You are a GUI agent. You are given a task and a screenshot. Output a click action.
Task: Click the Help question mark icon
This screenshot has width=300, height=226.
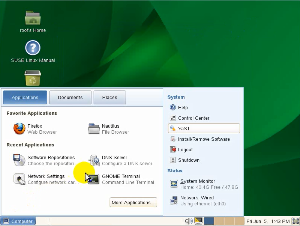point(173,107)
